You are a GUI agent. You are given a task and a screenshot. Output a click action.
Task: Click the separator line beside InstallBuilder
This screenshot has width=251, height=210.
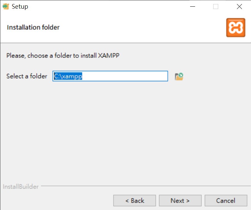point(146,186)
